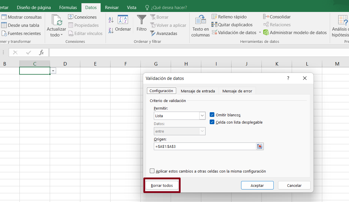Toggle the Filtro funnel

[x=142, y=23]
